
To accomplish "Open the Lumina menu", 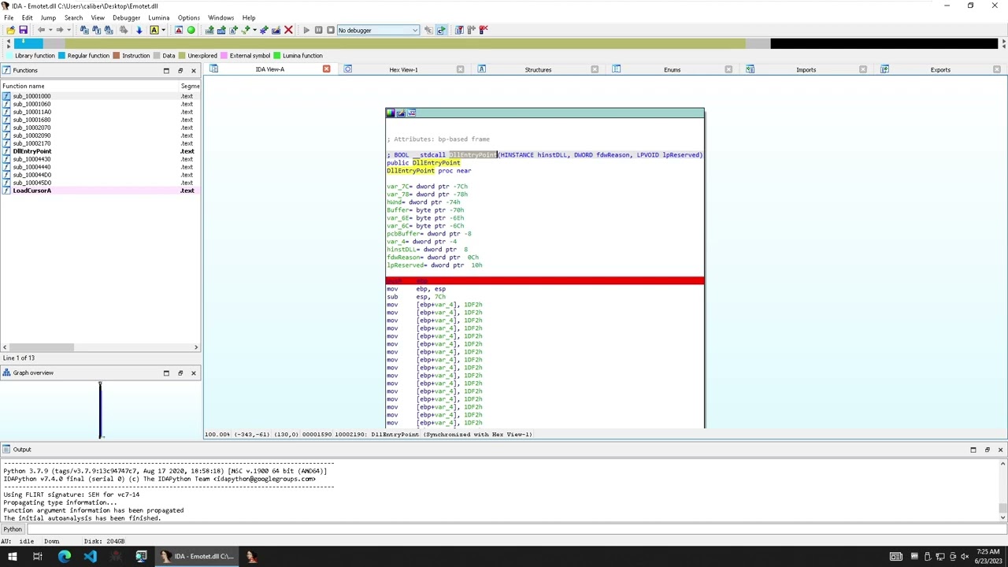I will (158, 17).
